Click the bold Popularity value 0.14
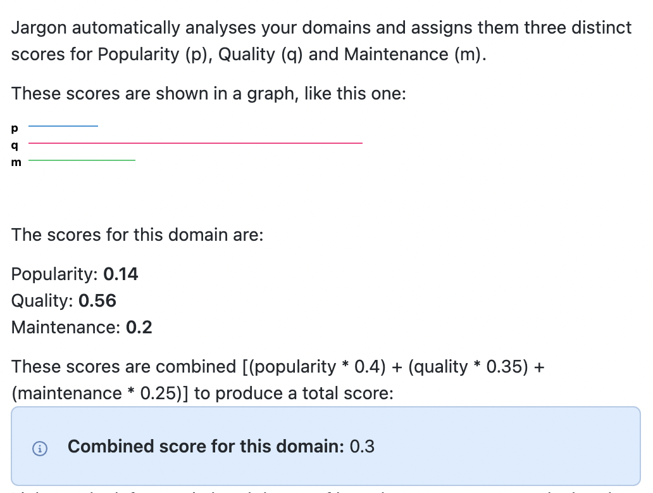The height and width of the screenshot is (493, 653). tap(120, 274)
